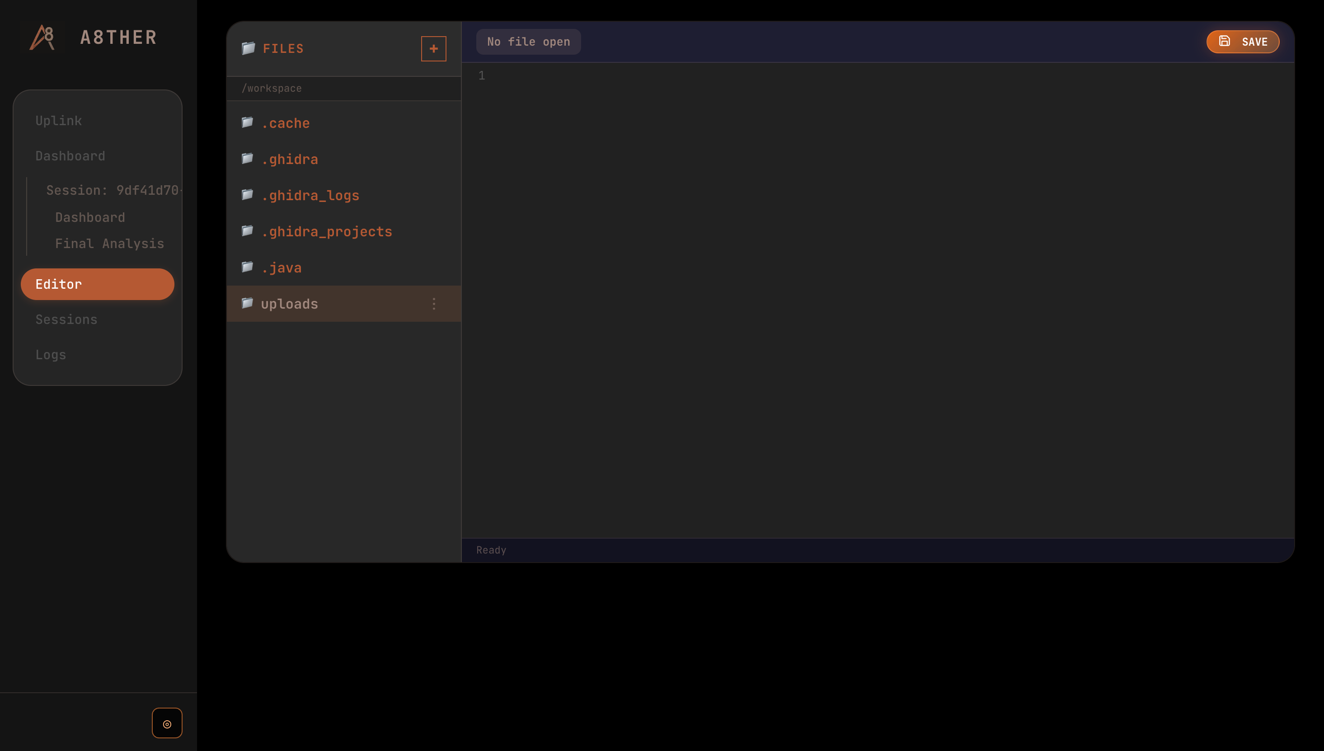Select the Editor menu item
The height and width of the screenshot is (751, 1324).
point(97,284)
